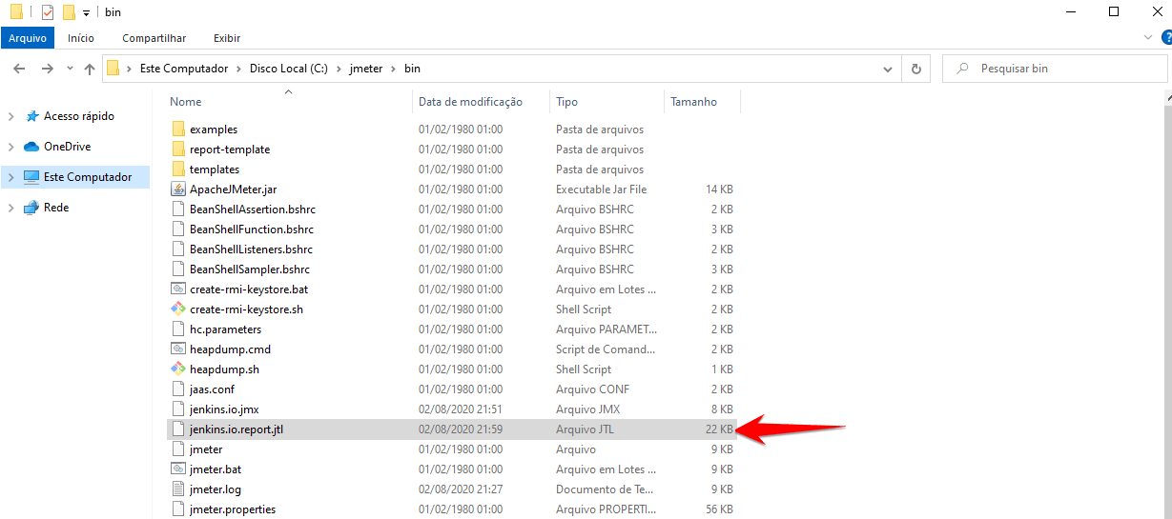The width and height of the screenshot is (1172, 519).
Task: Click the refresh button beside address bar
Action: point(915,69)
